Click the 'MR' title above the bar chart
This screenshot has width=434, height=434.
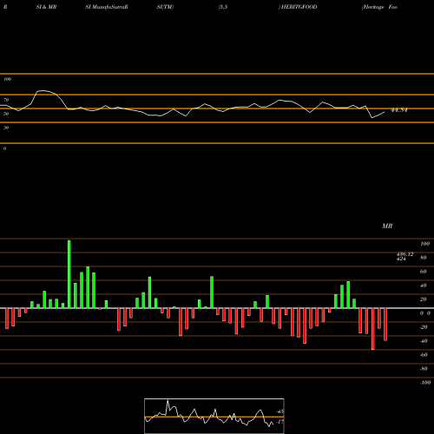coord(387,226)
